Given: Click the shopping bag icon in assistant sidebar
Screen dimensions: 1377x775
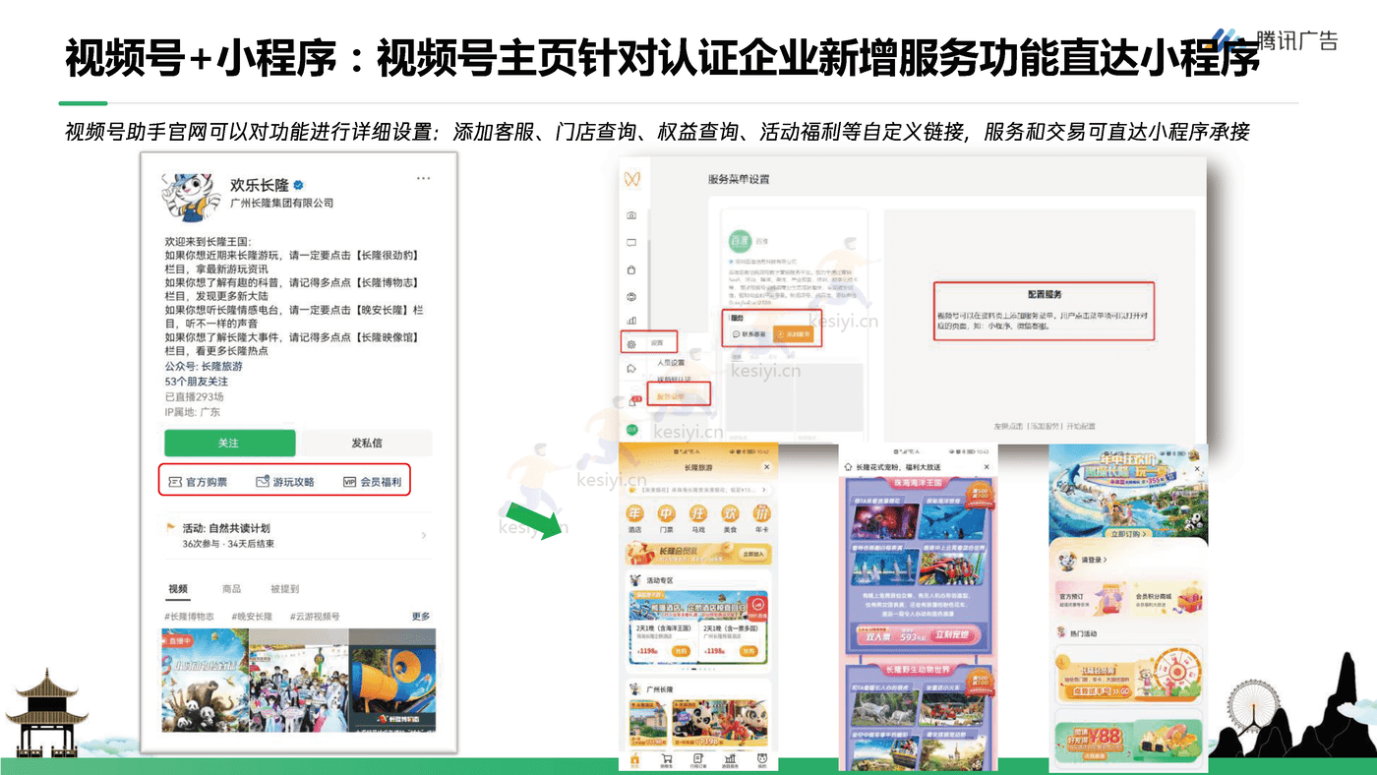Looking at the screenshot, I should click(x=631, y=268).
